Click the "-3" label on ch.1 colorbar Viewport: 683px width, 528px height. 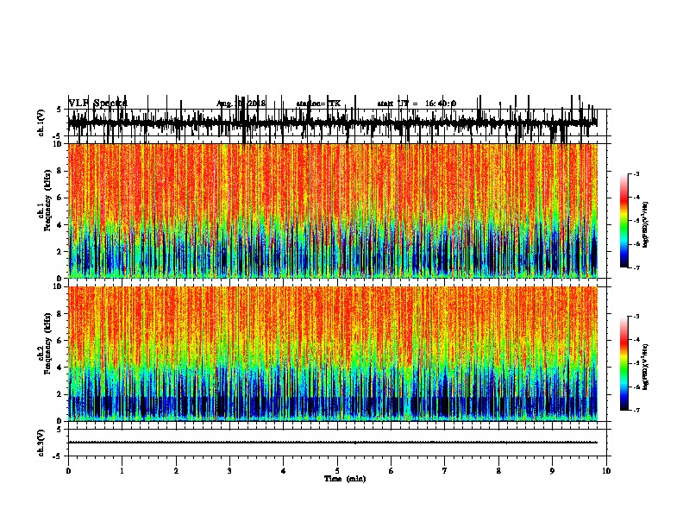coord(636,173)
